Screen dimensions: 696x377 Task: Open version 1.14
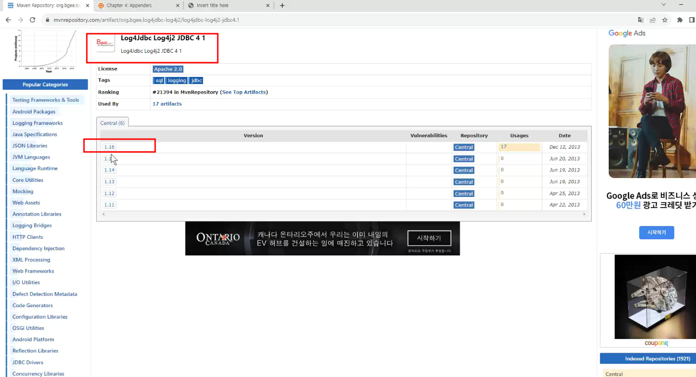pyautogui.click(x=110, y=170)
